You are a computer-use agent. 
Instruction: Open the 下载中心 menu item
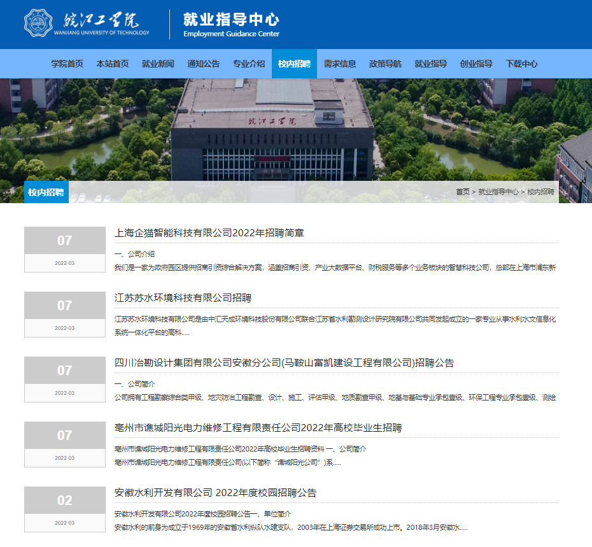[x=521, y=64]
